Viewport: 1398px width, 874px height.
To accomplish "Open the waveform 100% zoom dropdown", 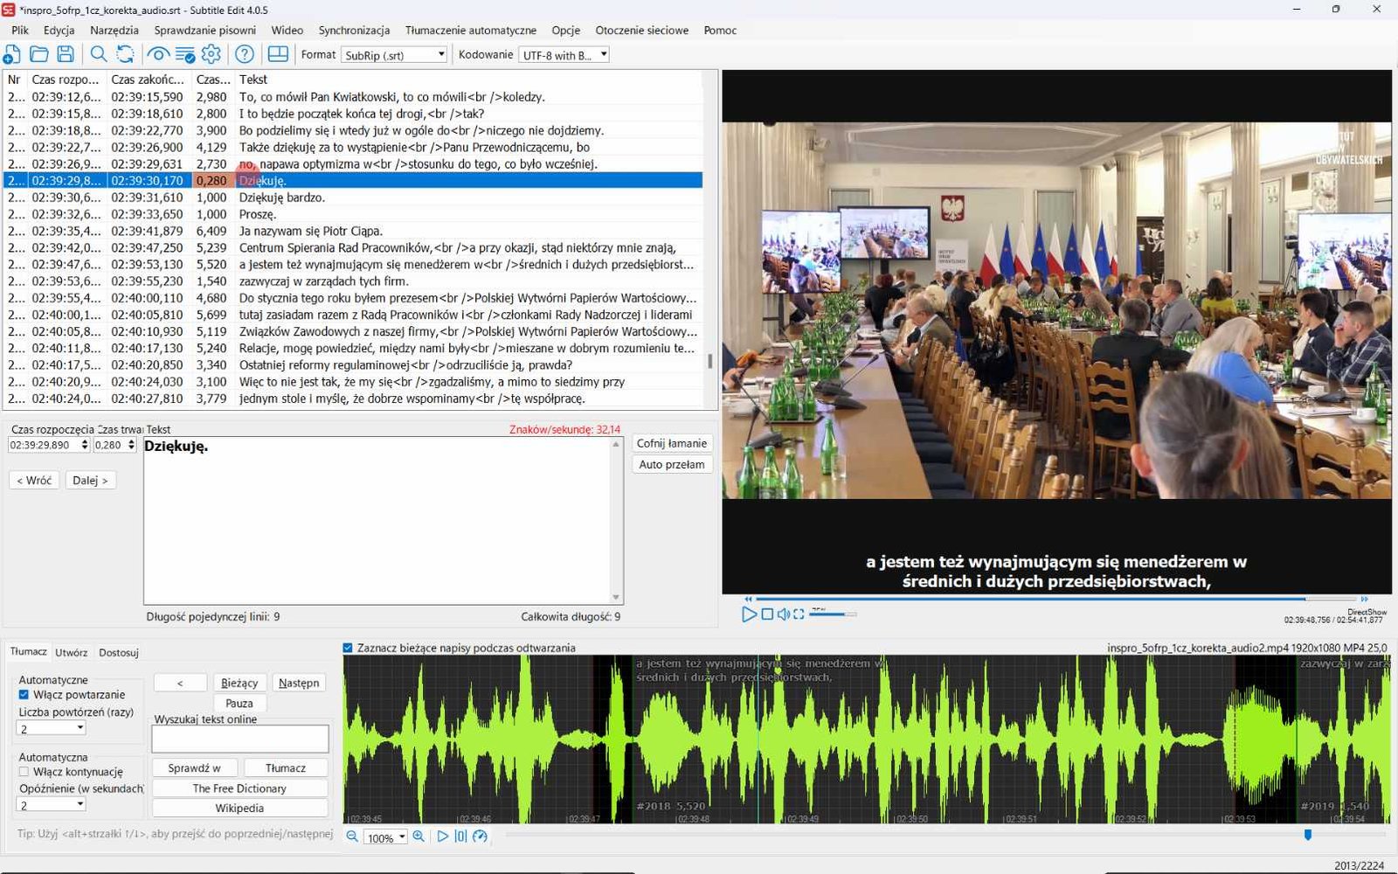I will (x=386, y=837).
